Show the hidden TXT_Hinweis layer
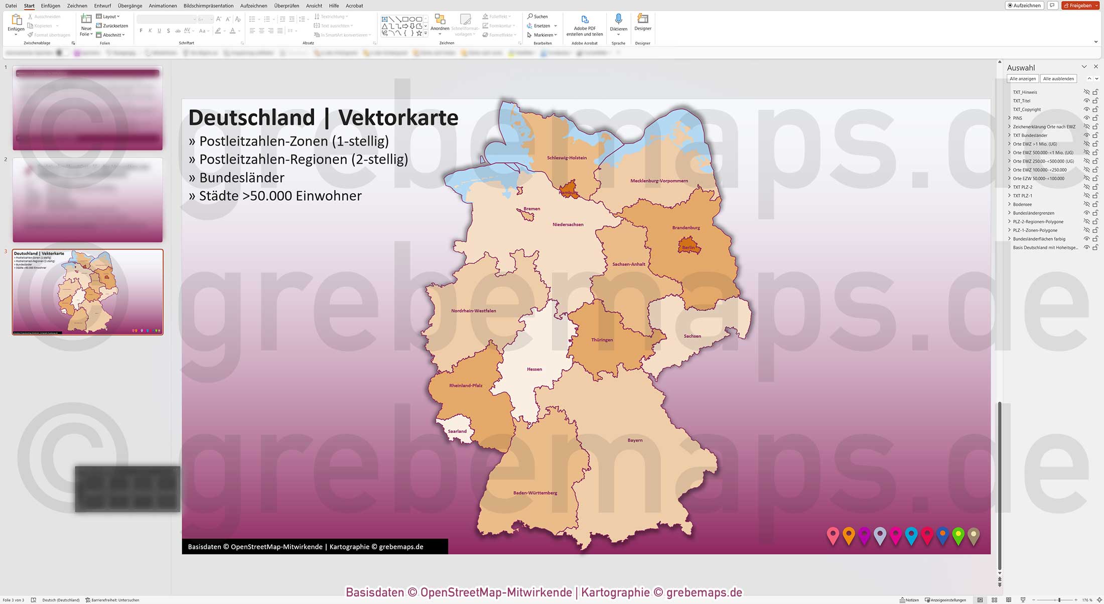Image resolution: width=1104 pixels, height=604 pixels. 1087,92
